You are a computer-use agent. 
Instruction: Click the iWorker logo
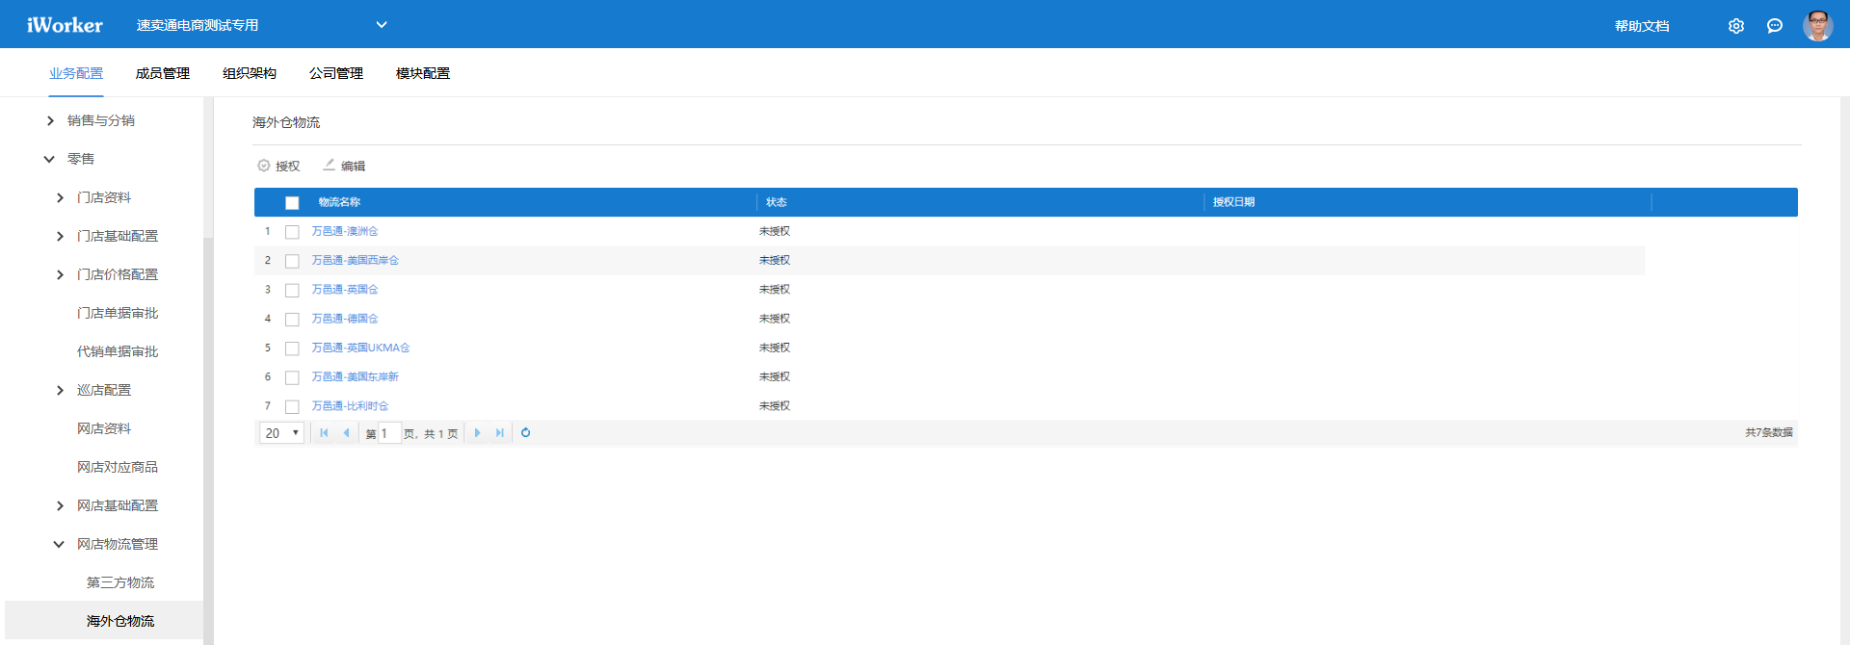pyautogui.click(x=65, y=25)
